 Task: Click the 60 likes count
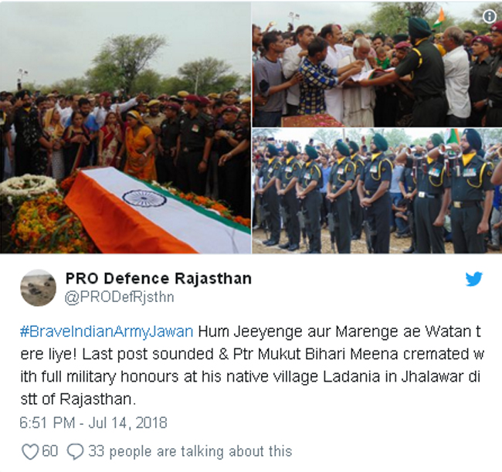tap(49, 451)
